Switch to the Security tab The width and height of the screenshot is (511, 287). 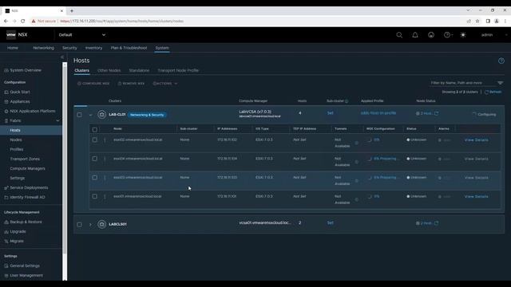69,48
